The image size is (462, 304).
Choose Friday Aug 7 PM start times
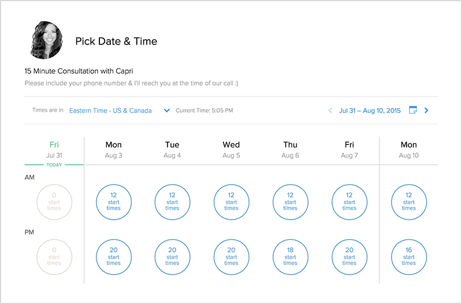tap(349, 257)
